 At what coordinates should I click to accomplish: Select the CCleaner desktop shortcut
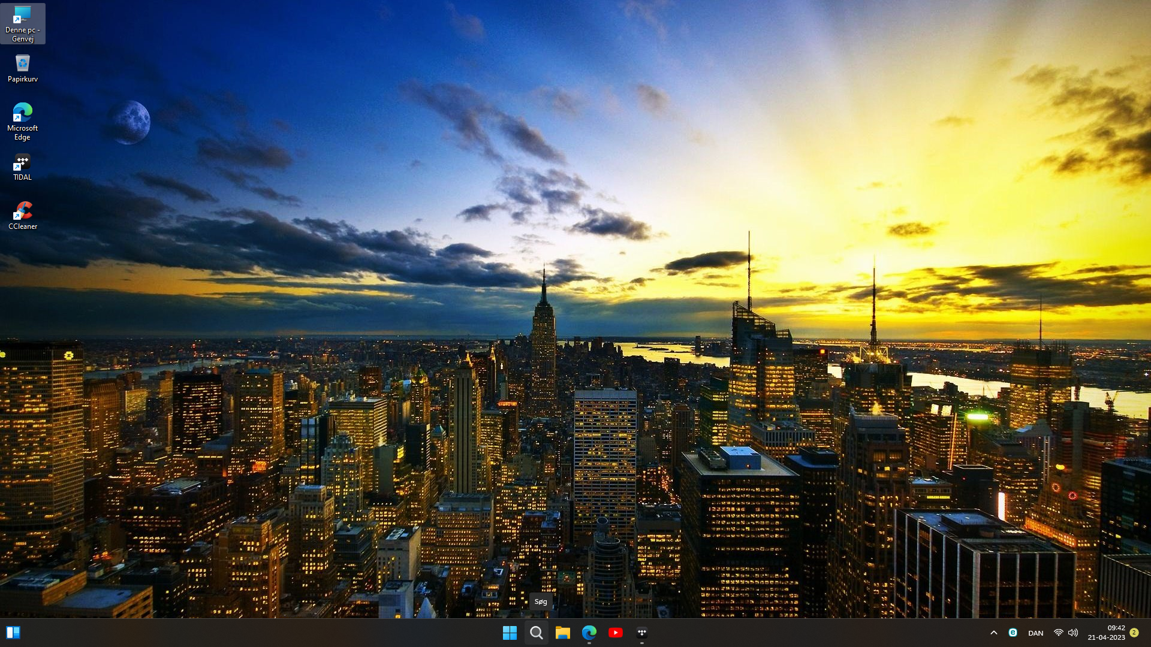tap(23, 215)
